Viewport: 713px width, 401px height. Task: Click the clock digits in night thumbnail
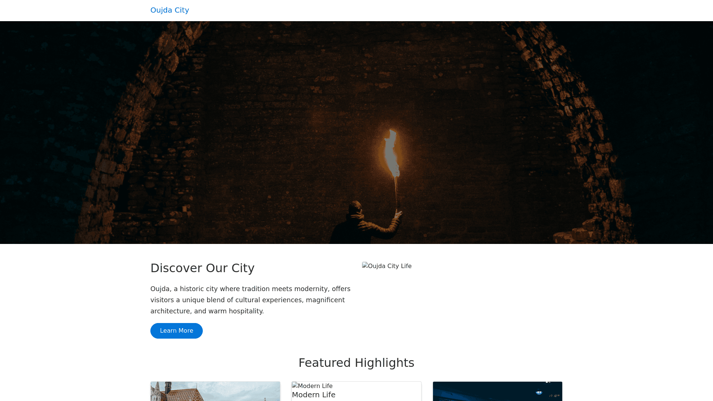[x=554, y=396]
